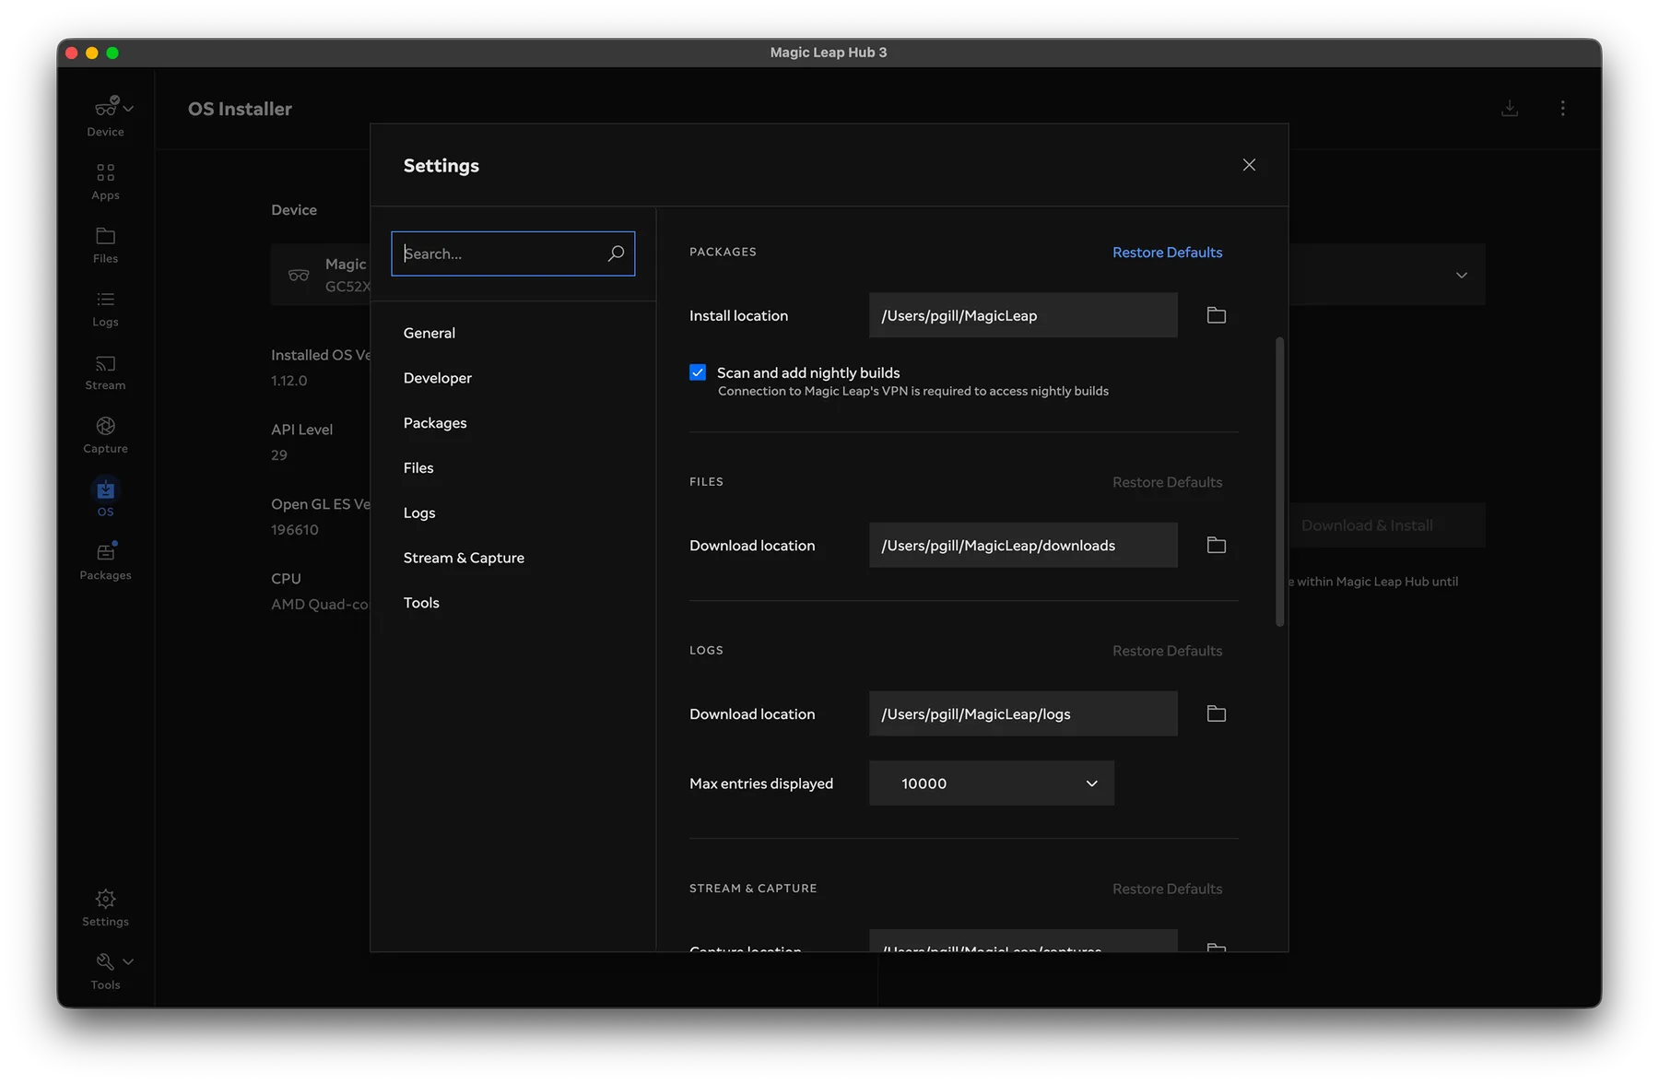Click the Logs download location path field
1659x1084 pixels.
pyautogui.click(x=1023, y=714)
